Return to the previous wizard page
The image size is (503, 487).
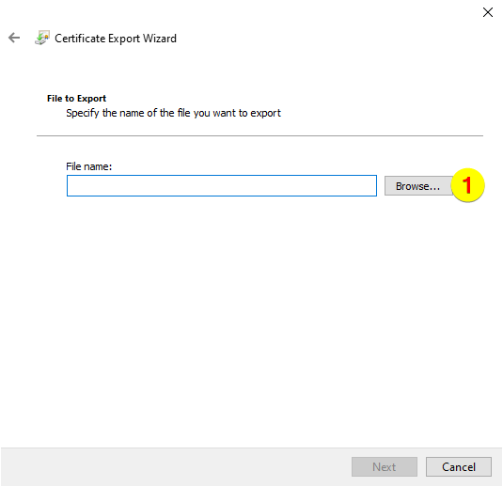[14, 38]
